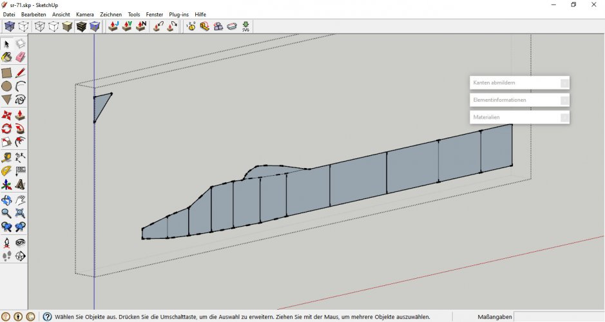Select the Eraser tool

20,58
